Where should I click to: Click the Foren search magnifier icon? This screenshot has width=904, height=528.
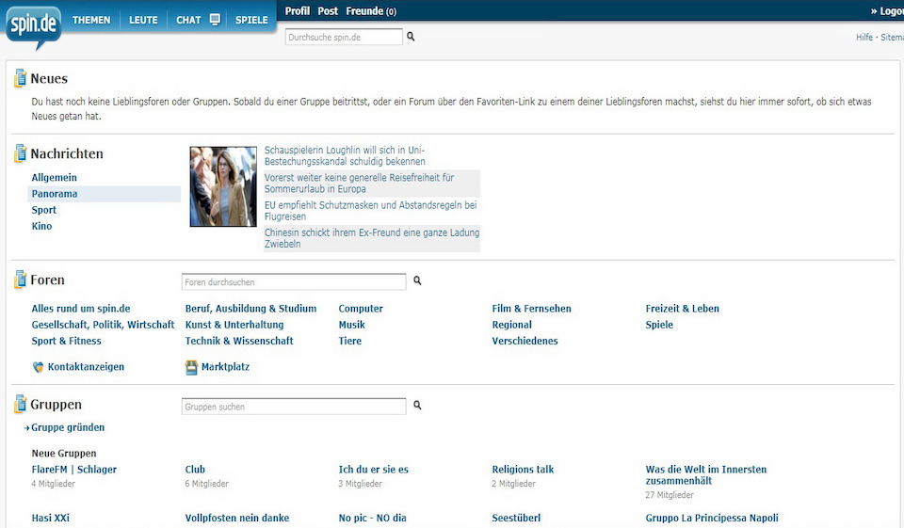click(417, 280)
